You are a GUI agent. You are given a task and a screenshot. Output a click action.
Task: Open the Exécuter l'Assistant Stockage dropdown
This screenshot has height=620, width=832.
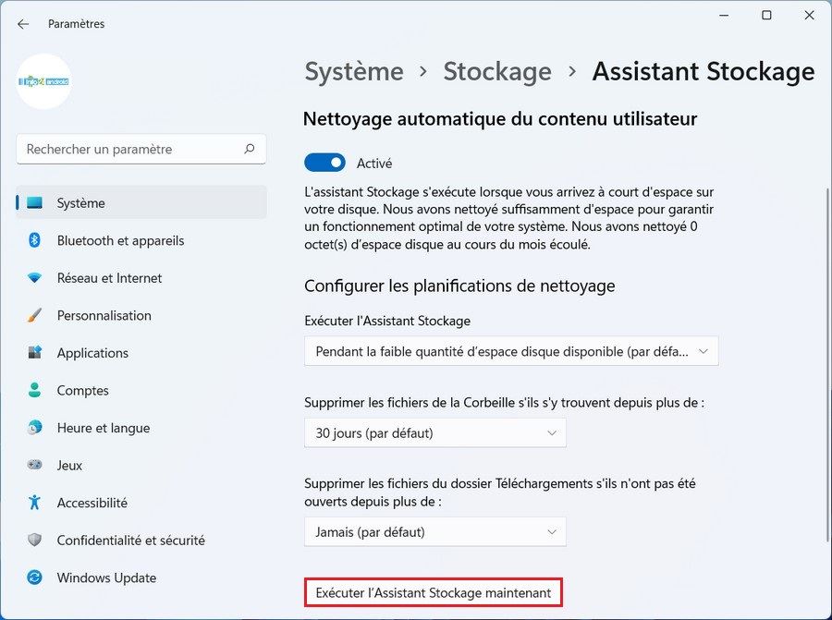511,351
